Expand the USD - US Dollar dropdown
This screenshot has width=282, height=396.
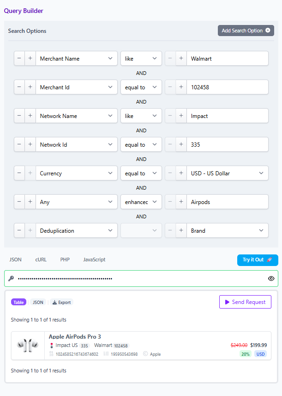(228, 173)
